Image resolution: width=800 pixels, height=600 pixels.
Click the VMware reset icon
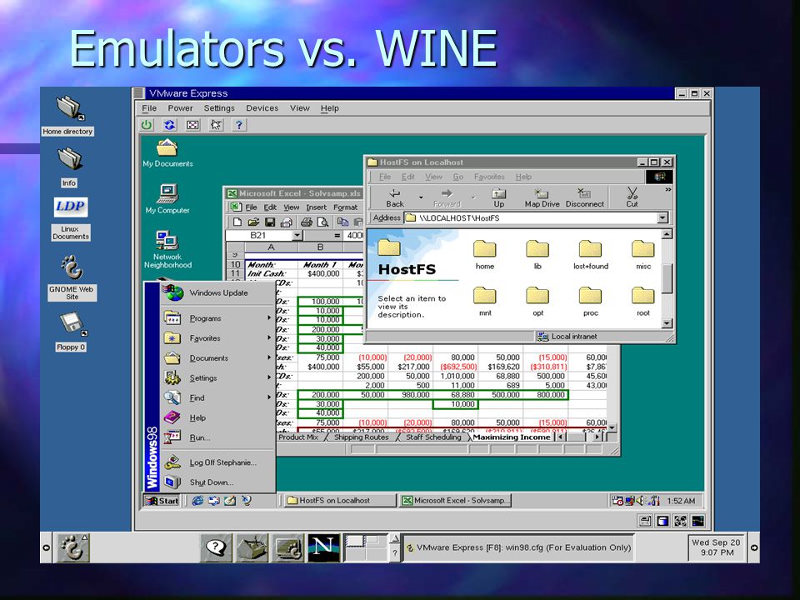click(169, 124)
